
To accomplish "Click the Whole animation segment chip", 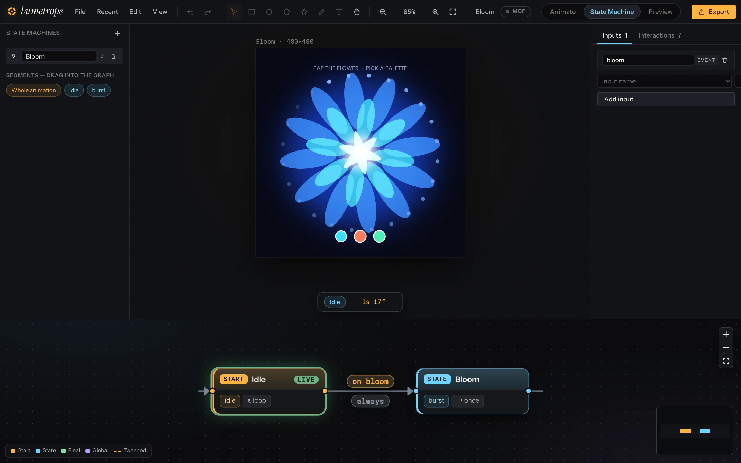I will 34,90.
